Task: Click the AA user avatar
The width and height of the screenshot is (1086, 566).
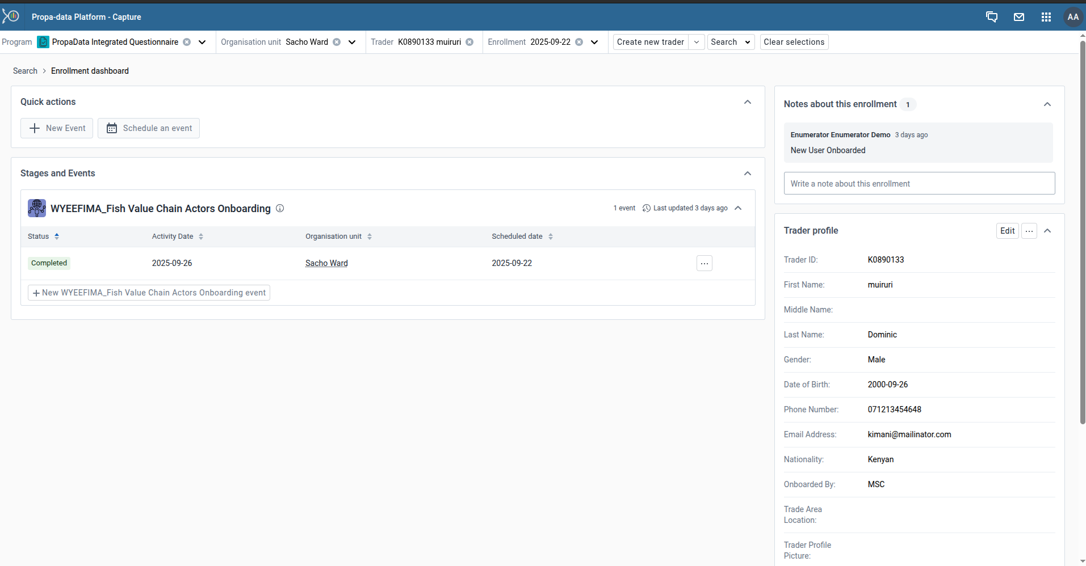Action: pos(1072,17)
